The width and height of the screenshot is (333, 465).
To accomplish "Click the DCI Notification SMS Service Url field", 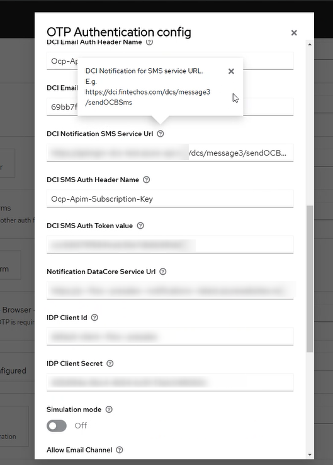I will (170, 152).
